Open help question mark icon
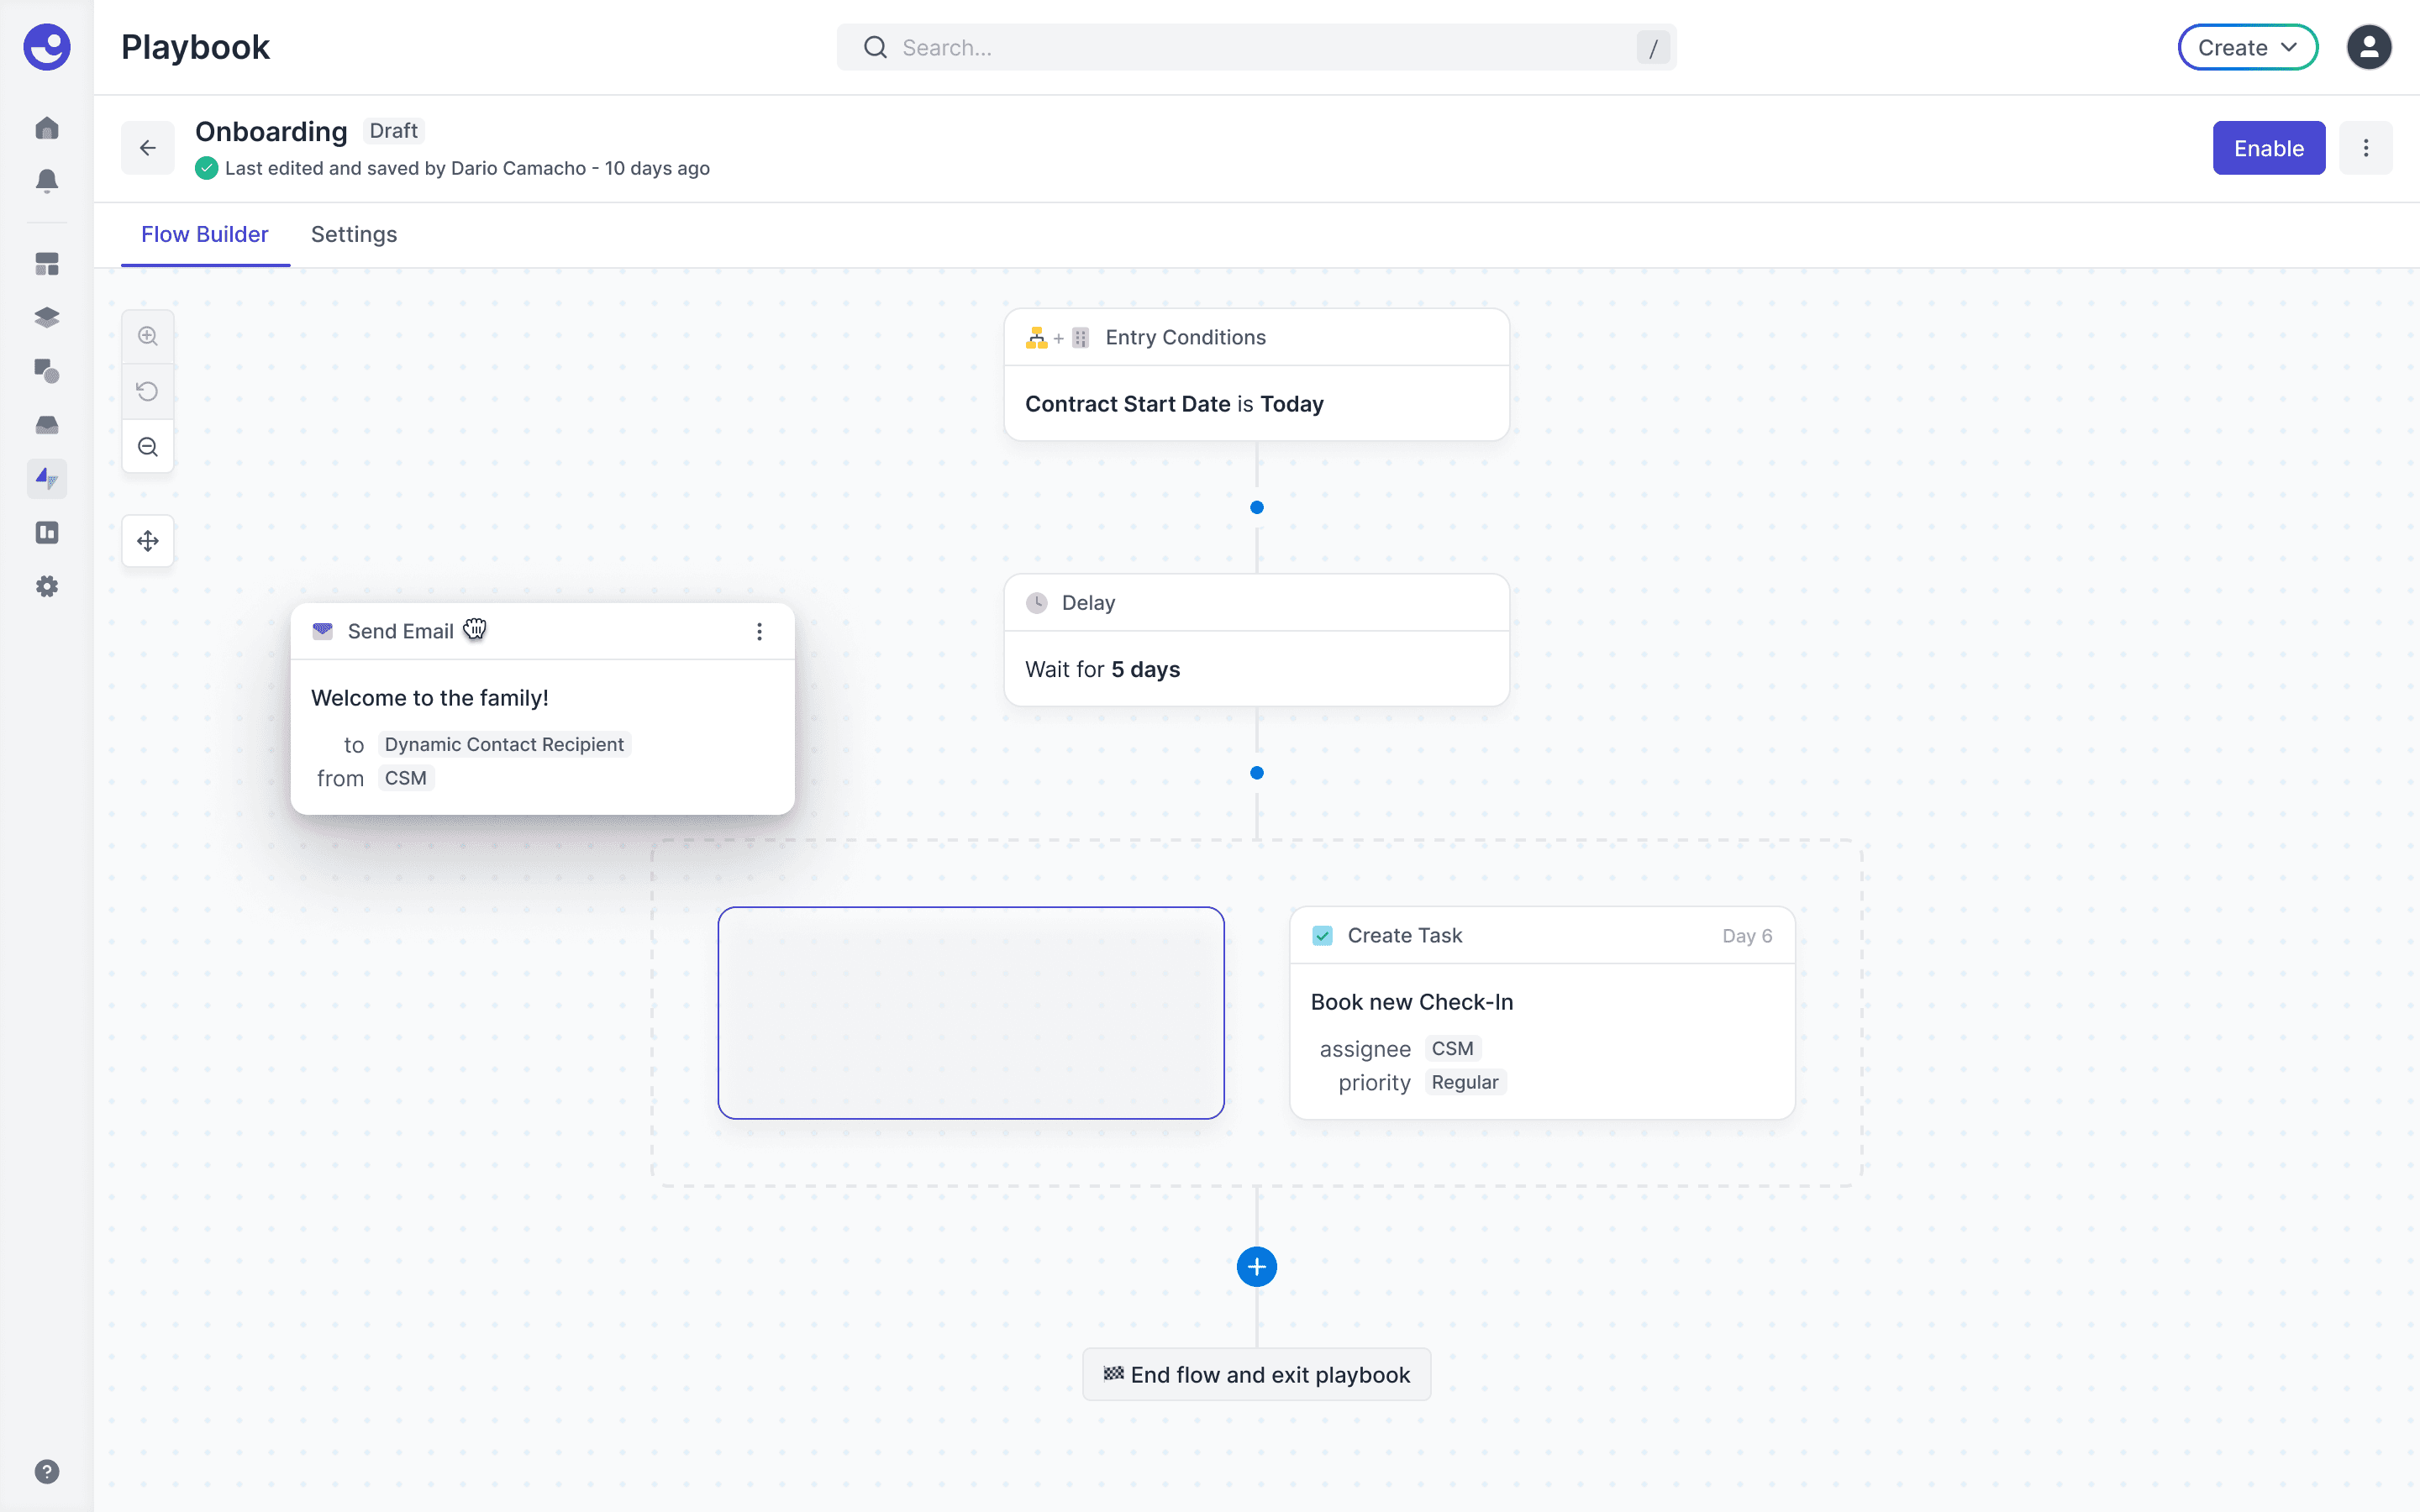This screenshot has height=1512, width=2420. (x=47, y=1471)
